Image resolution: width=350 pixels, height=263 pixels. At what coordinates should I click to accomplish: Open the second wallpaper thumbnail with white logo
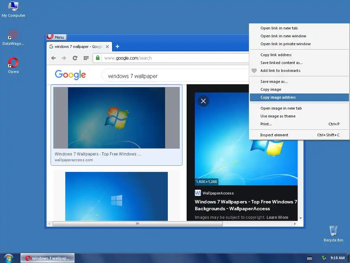click(117, 196)
